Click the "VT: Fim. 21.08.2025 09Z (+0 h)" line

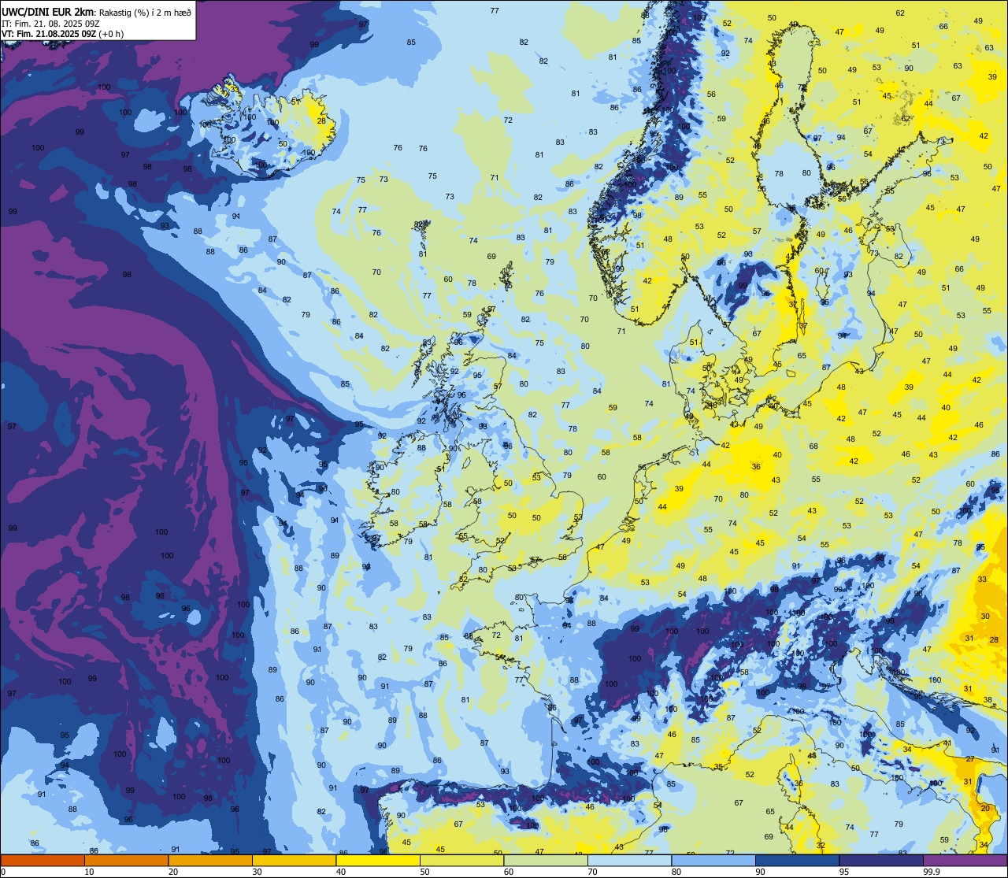click(x=63, y=34)
